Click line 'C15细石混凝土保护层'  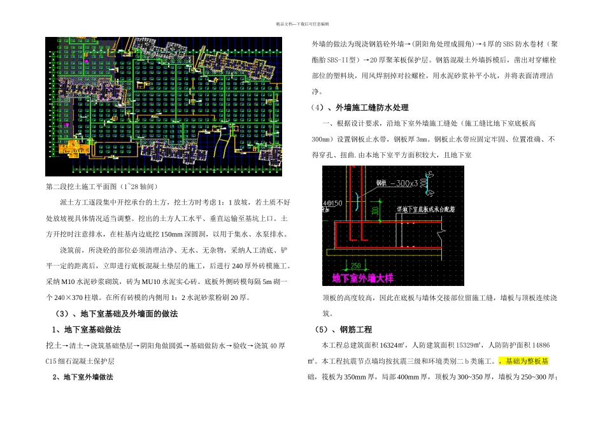tap(80, 362)
